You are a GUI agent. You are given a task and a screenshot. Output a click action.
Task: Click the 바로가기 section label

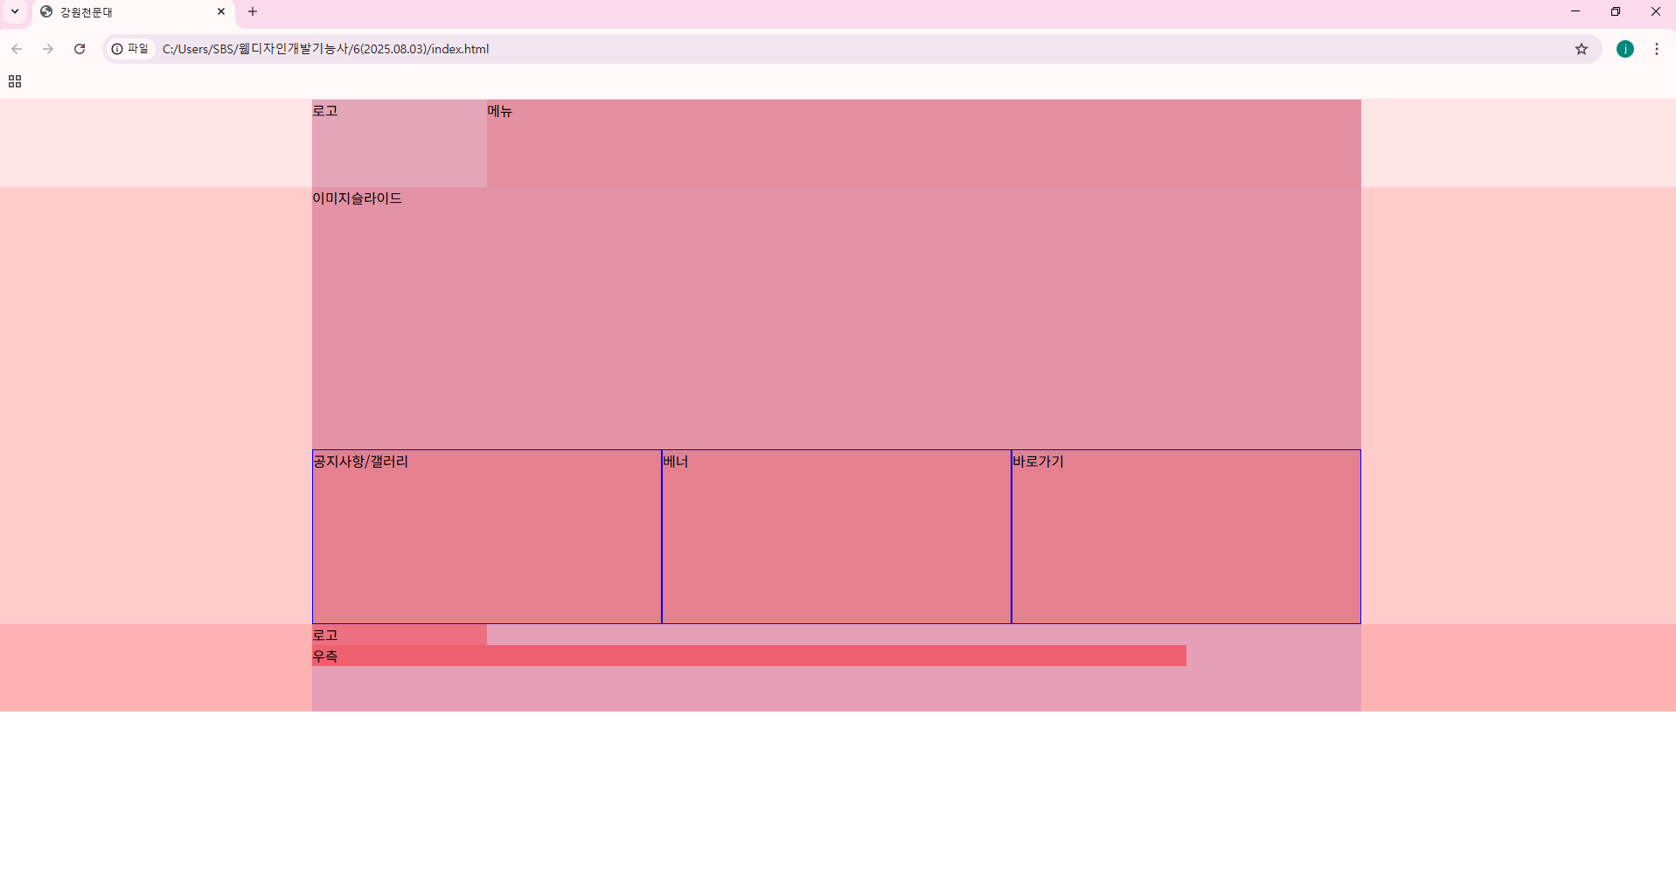pos(1038,462)
